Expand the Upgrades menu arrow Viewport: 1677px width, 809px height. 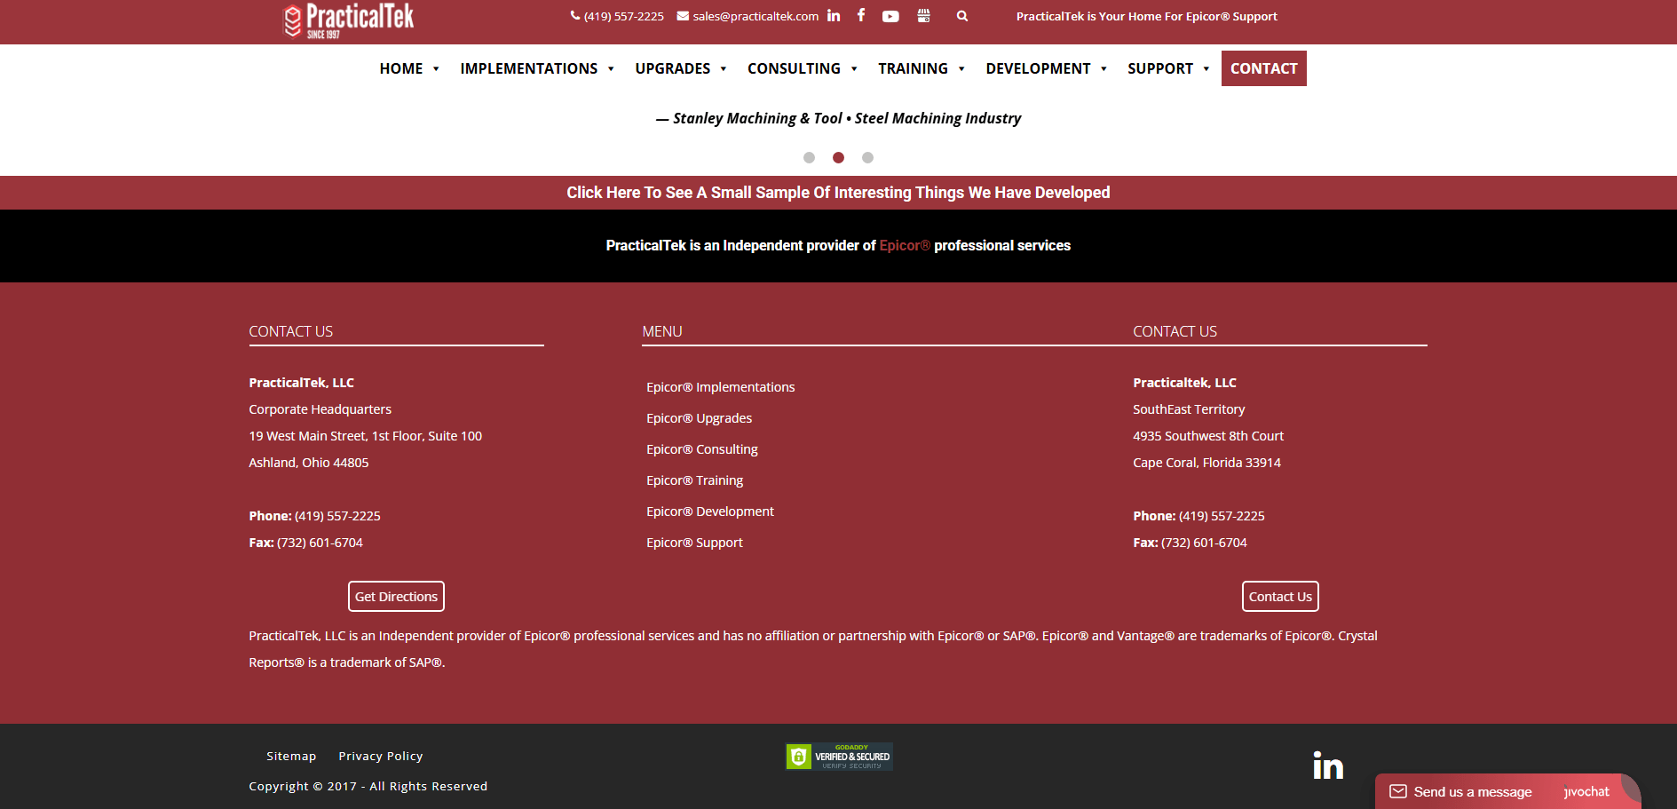tap(724, 69)
